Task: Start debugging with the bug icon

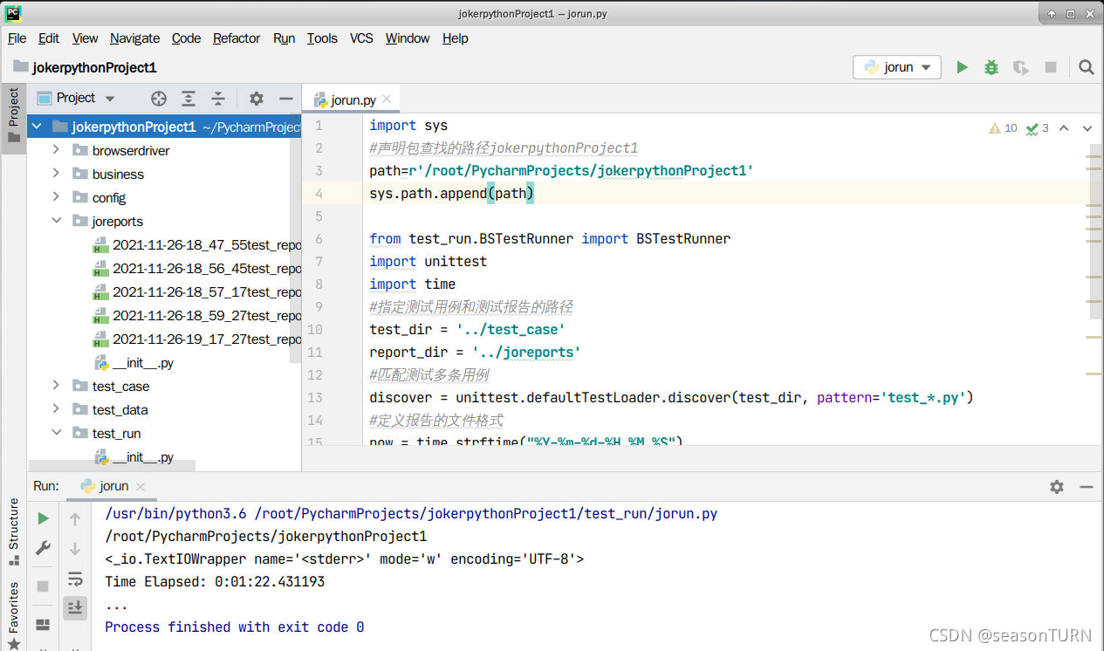Action: [x=991, y=67]
